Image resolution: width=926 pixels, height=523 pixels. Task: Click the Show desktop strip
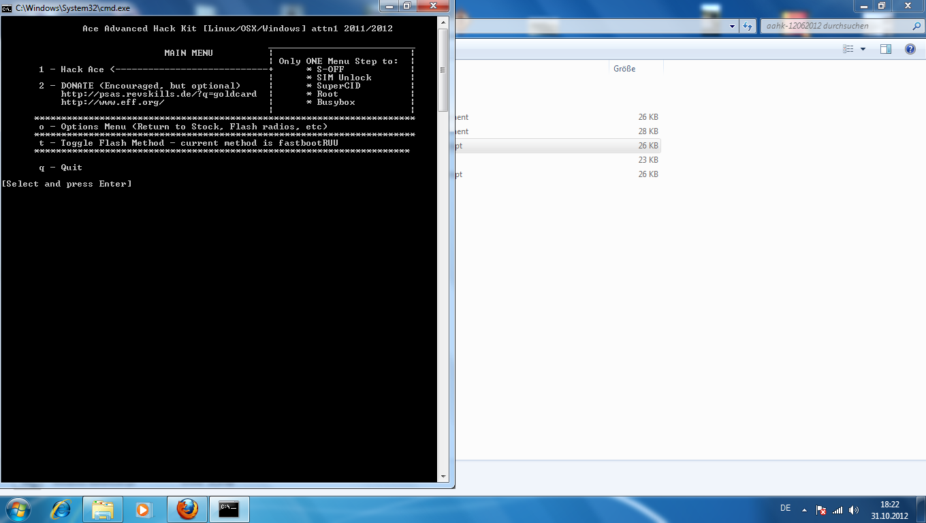[x=921, y=509]
